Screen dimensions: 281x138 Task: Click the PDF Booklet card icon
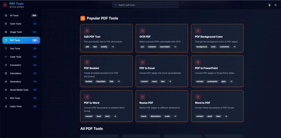[87, 62]
